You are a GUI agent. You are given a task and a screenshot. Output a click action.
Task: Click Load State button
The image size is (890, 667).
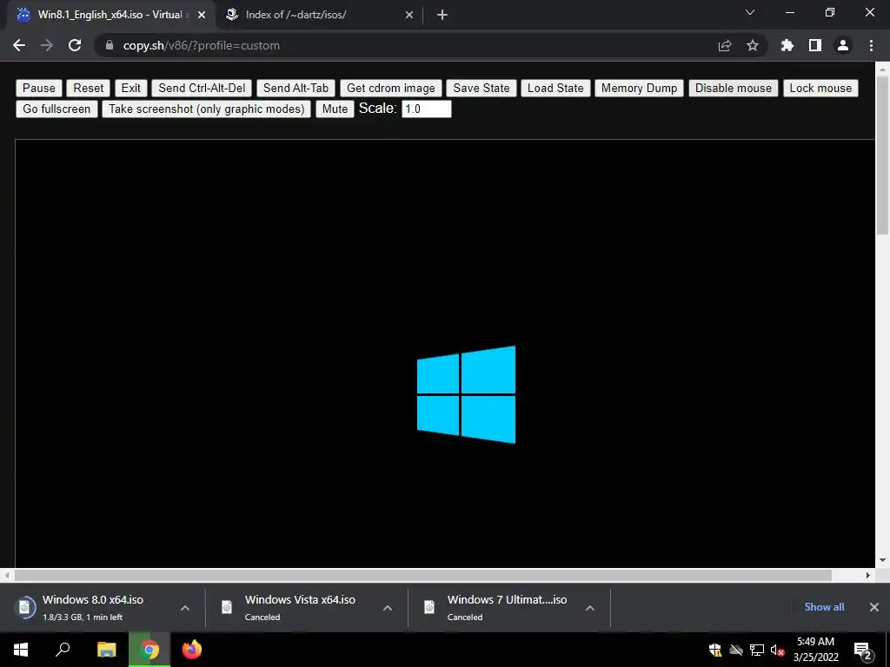[555, 88]
